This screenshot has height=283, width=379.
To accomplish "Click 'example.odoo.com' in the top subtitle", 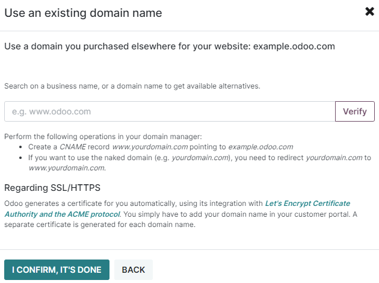I will tap(294, 46).
